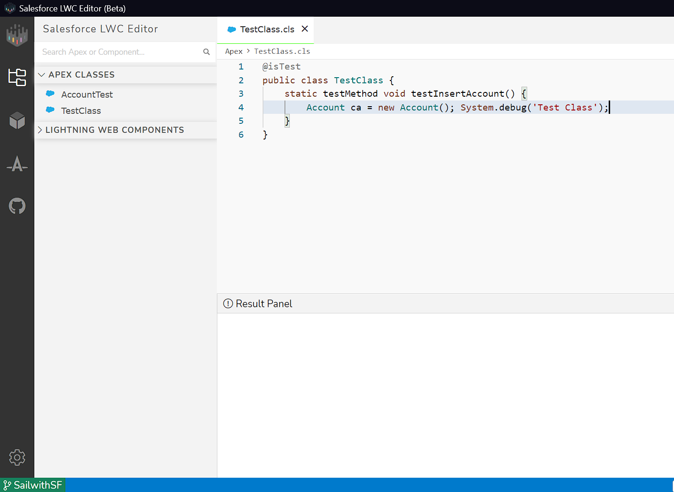Click the cloud icon beside TestClass in the tree
Screen dimensions: 674x492
[50, 110]
